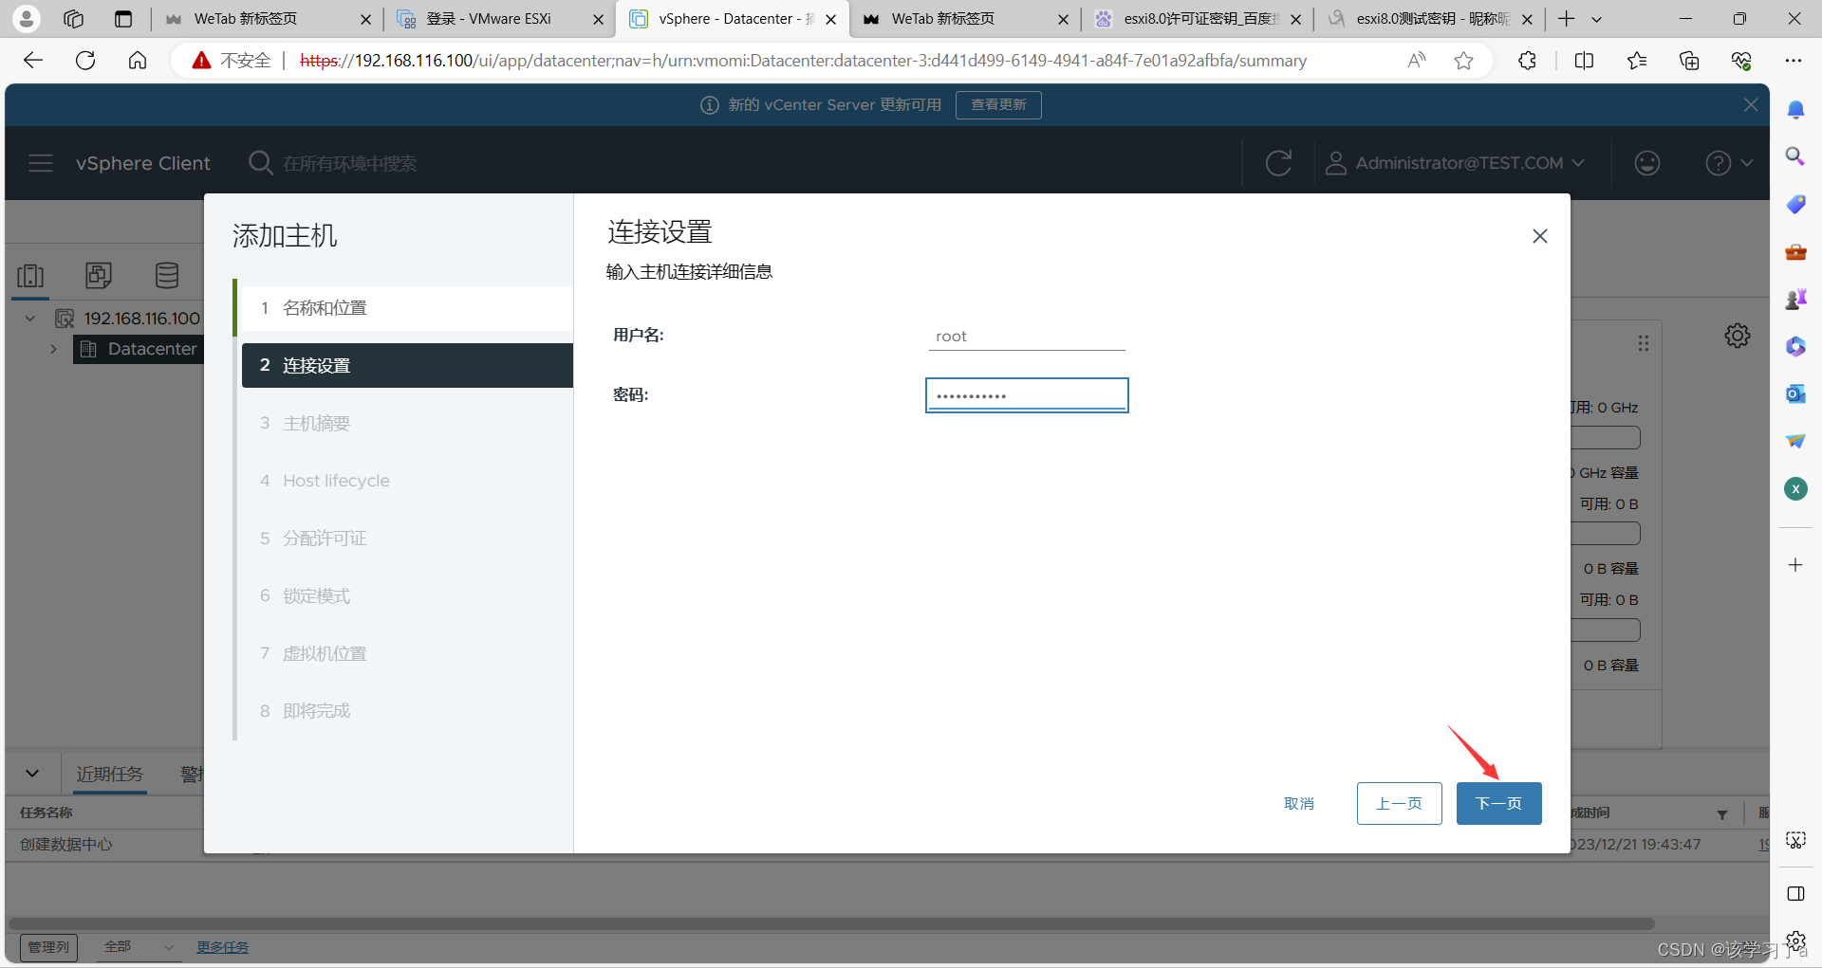The height and width of the screenshot is (968, 1822).
Task: Open the sidebar tools briefcase icon
Action: [x=1795, y=251]
